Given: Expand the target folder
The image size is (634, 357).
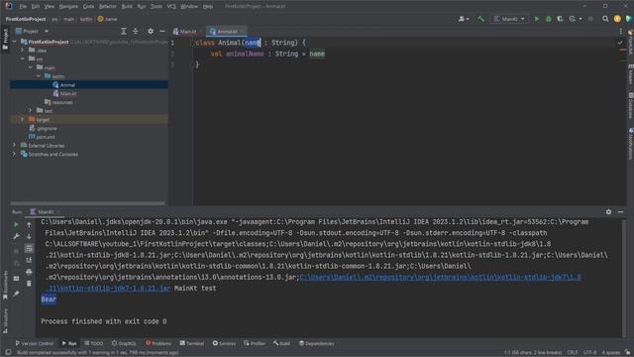Looking at the screenshot, I should [23, 119].
